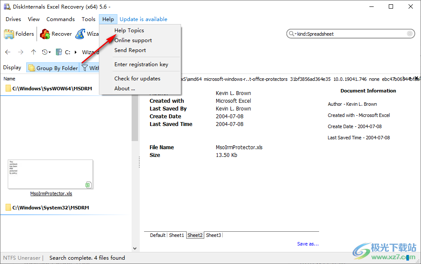Toggle the Group By Folder display option
The image size is (421, 264).
point(53,68)
